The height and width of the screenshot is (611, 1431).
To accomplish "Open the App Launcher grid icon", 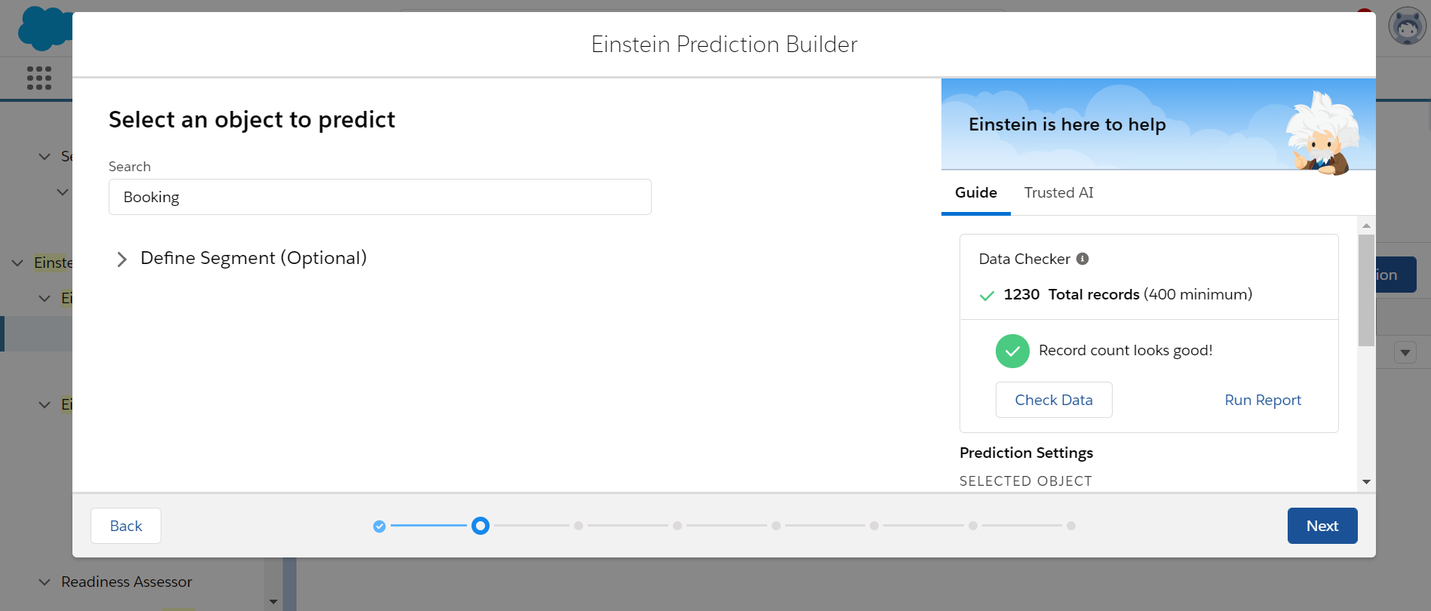I will (39, 78).
